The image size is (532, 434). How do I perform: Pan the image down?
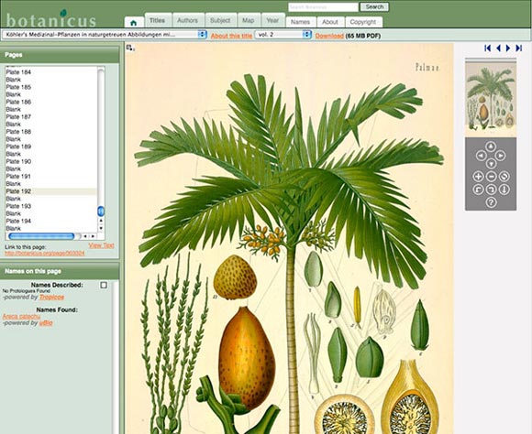(x=491, y=164)
